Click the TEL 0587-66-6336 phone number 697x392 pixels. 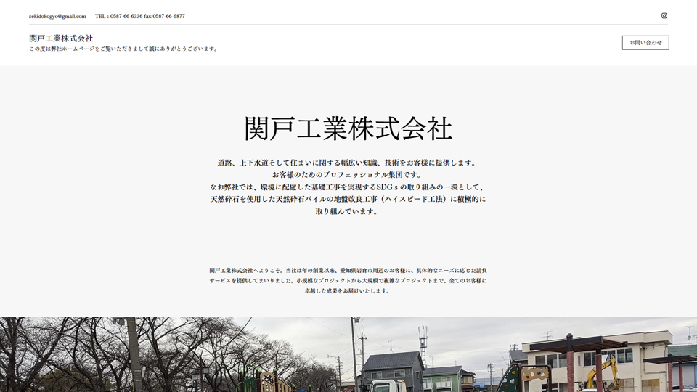pyautogui.click(x=118, y=16)
